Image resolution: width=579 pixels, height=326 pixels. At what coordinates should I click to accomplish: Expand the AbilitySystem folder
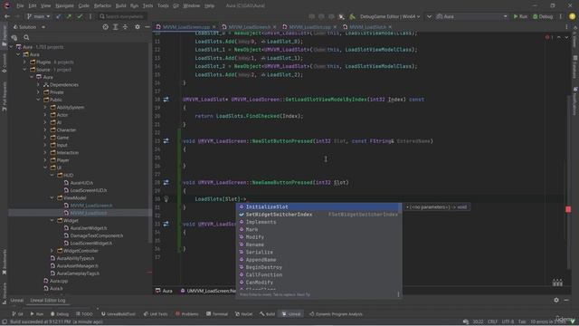45,107
